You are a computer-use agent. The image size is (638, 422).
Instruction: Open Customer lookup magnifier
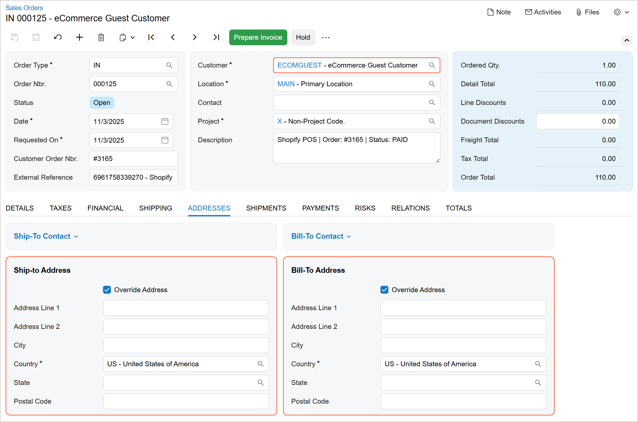tap(432, 65)
